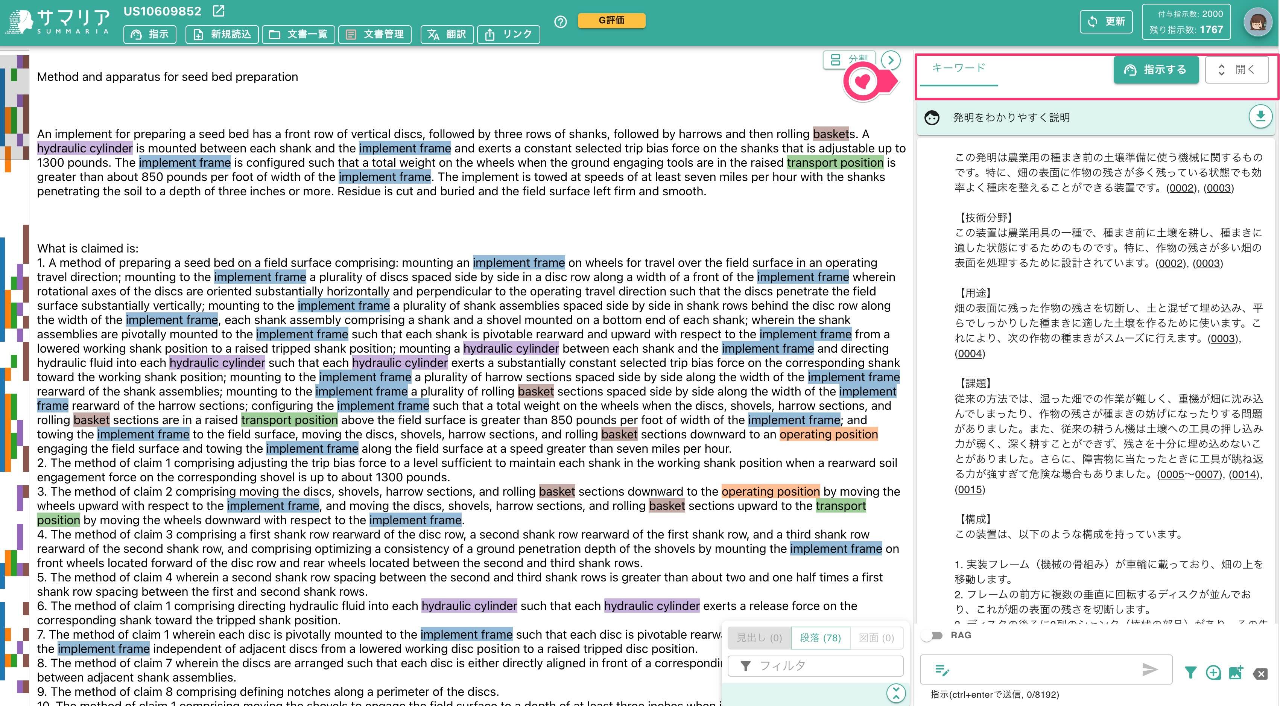Click the リンク share button

pyautogui.click(x=508, y=34)
